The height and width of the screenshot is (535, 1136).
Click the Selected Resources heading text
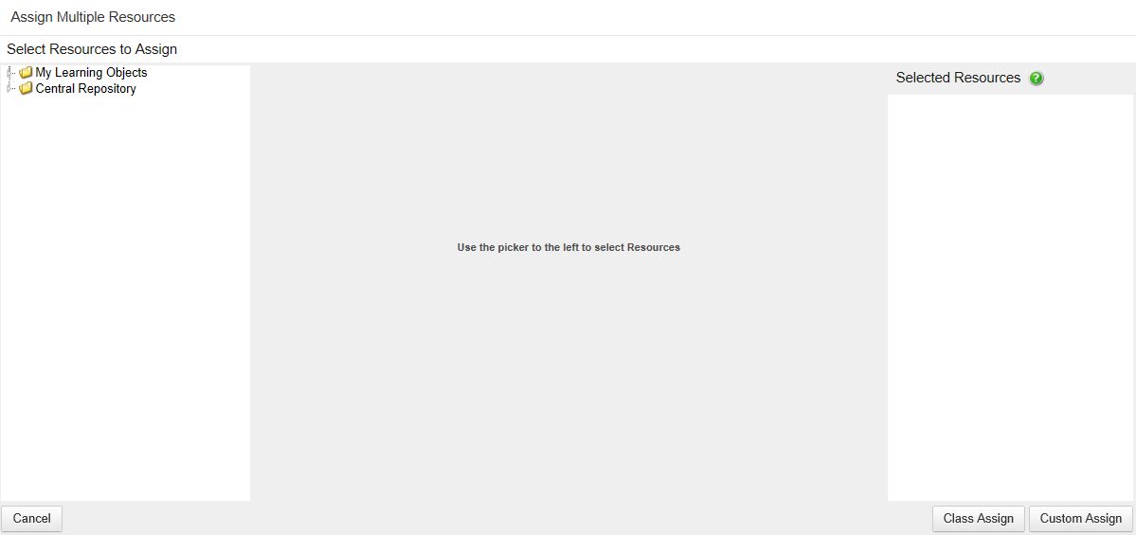coord(958,78)
